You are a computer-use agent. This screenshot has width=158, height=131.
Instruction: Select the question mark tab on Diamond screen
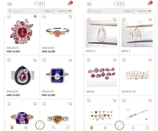click(147, 128)
